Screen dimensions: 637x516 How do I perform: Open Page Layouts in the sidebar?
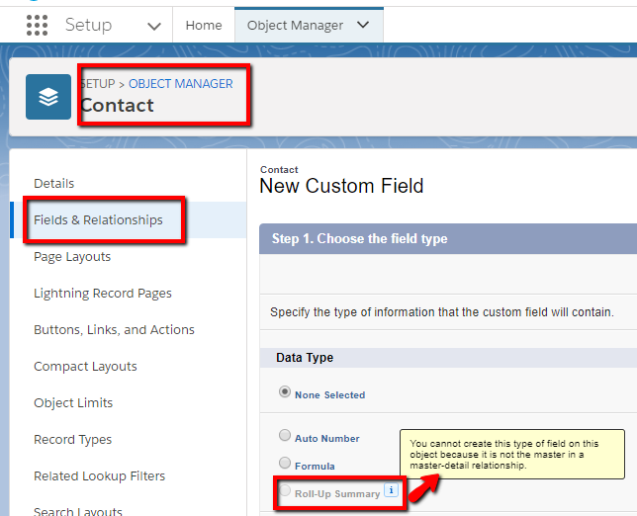tap(72, 257)
